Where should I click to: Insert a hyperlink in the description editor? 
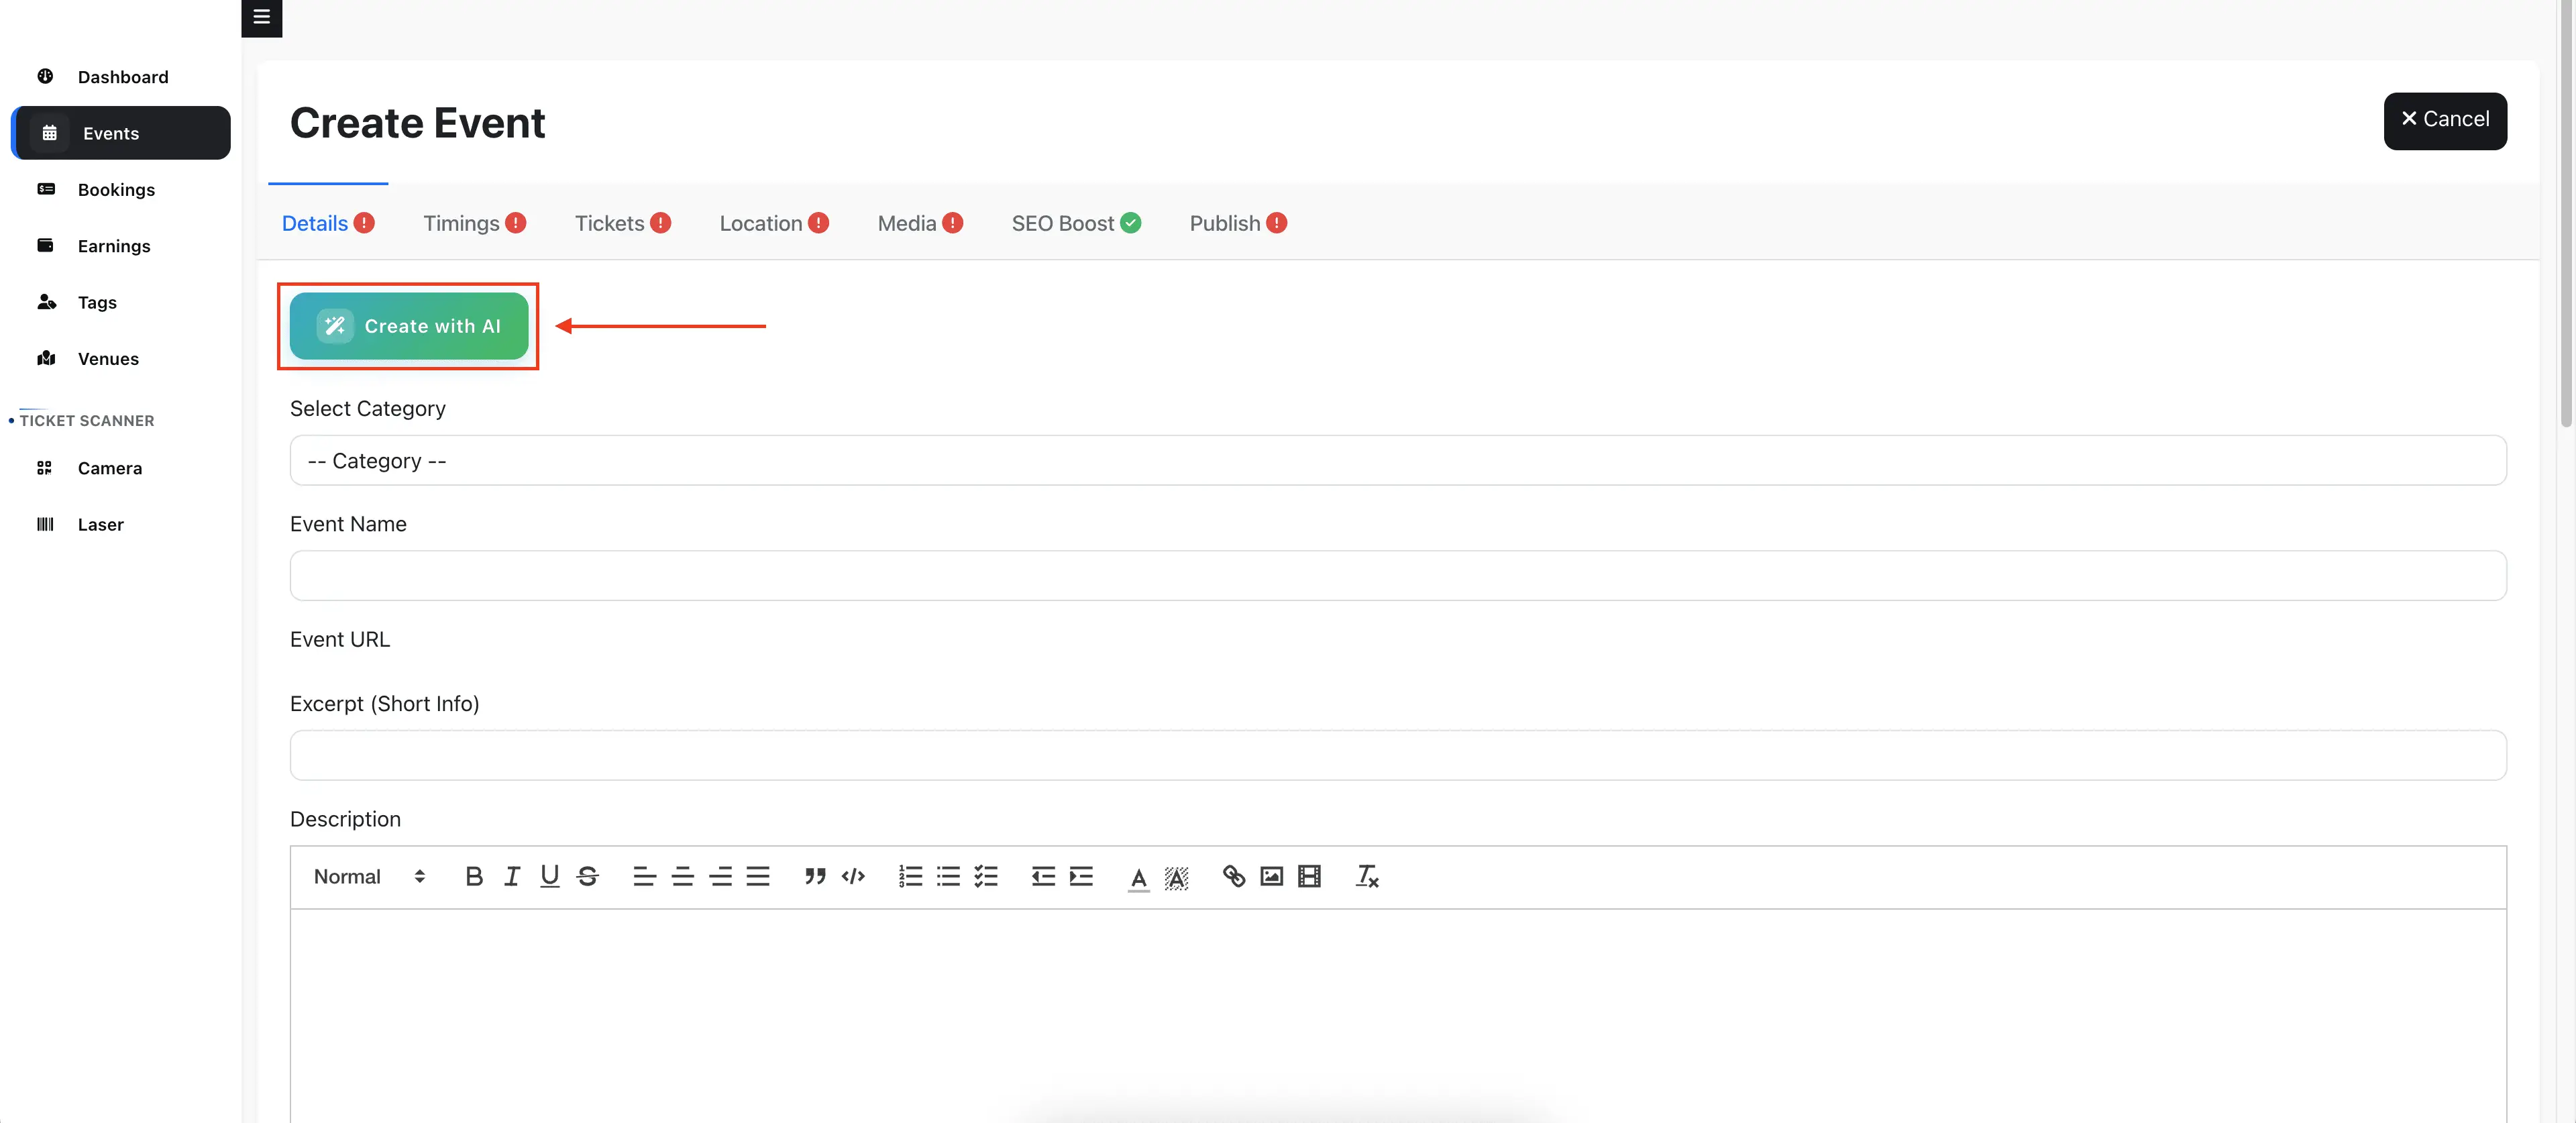pyautogui.click(x=1233, y=877)
